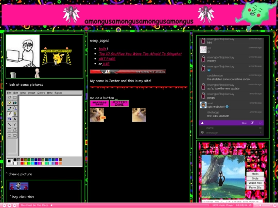Screen dimensions: 278x208
Task: Click the user icon in chat box
Action: click(x=202, y=123)
